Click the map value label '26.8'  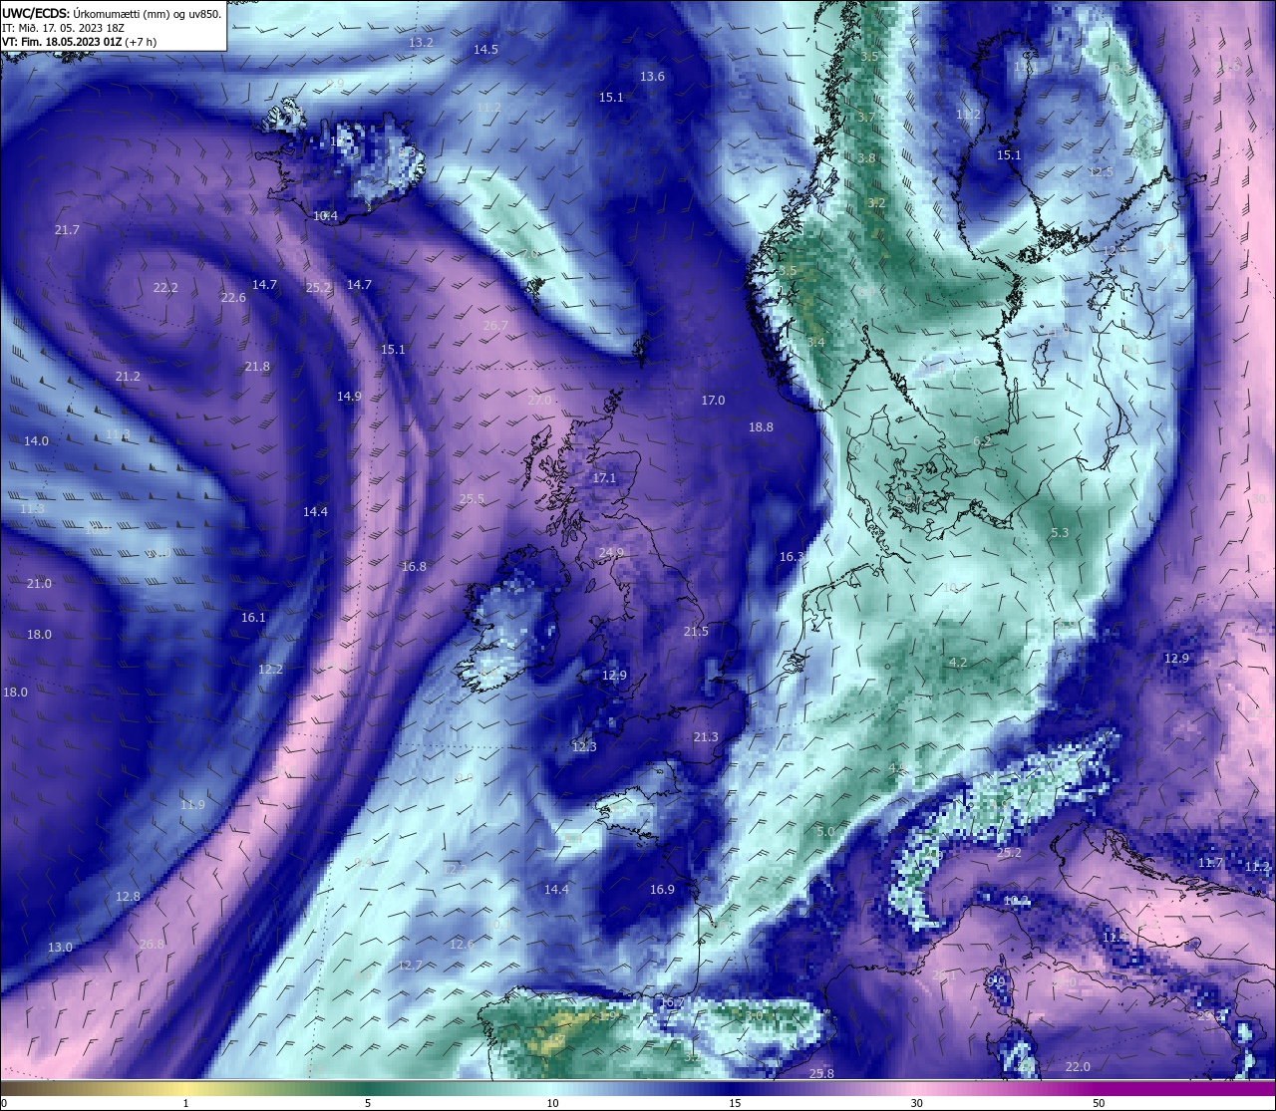click(x=152, y=945)
